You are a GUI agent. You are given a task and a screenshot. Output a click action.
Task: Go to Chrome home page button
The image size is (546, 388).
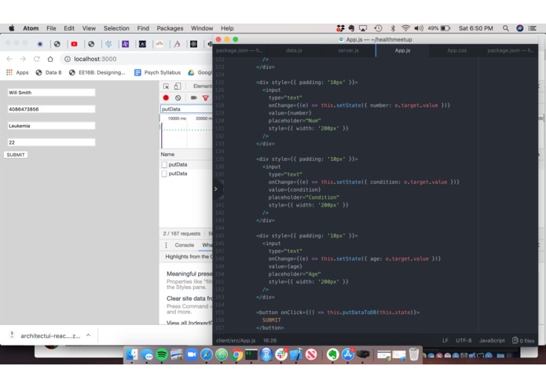(50, 59)
